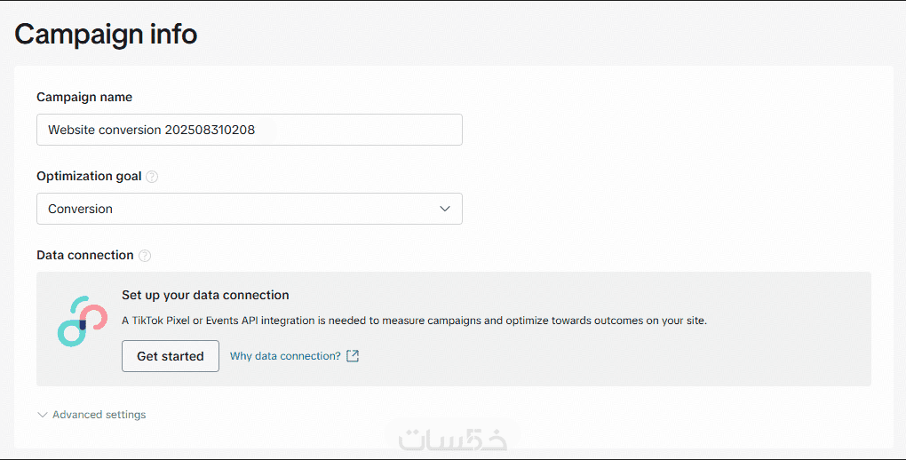
Task: Click the Optimization goal label
Action: point(89,176)
